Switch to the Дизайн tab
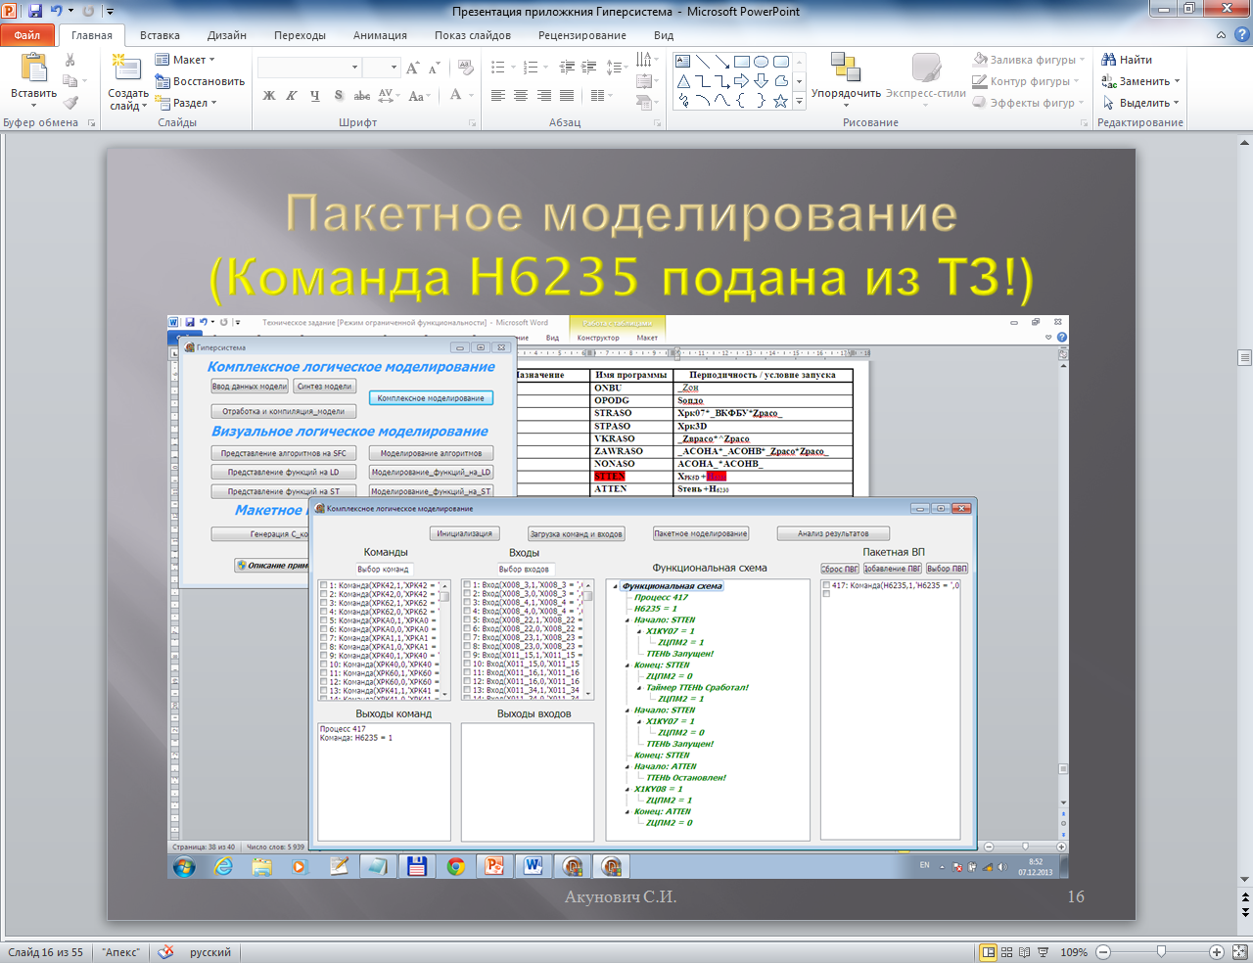This screenshot has height=963, width=1253. (x=227, y=35)
